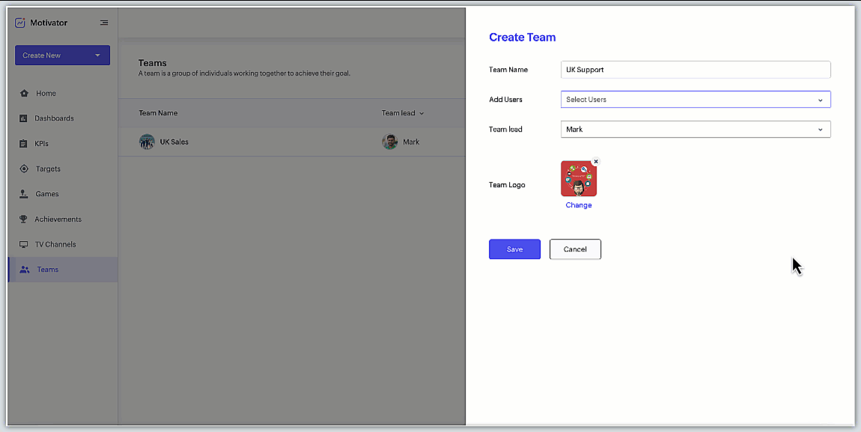Screen dimensions: 861x432
Task: Click the Motivator logo icon
Action: (20, 22)
